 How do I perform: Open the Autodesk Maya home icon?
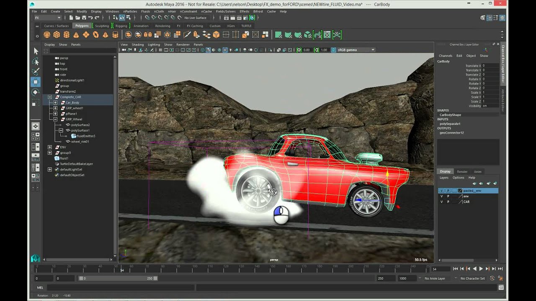(x=36, y=258)
